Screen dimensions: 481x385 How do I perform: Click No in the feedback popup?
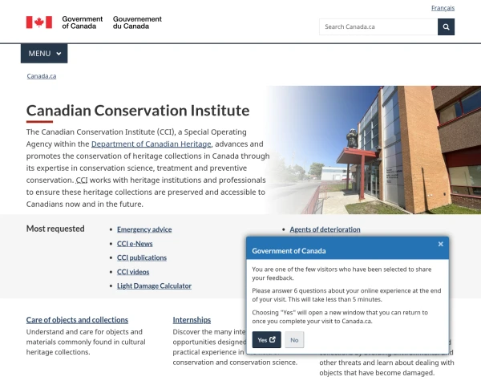pyautogui.click(x=294, y=340)
